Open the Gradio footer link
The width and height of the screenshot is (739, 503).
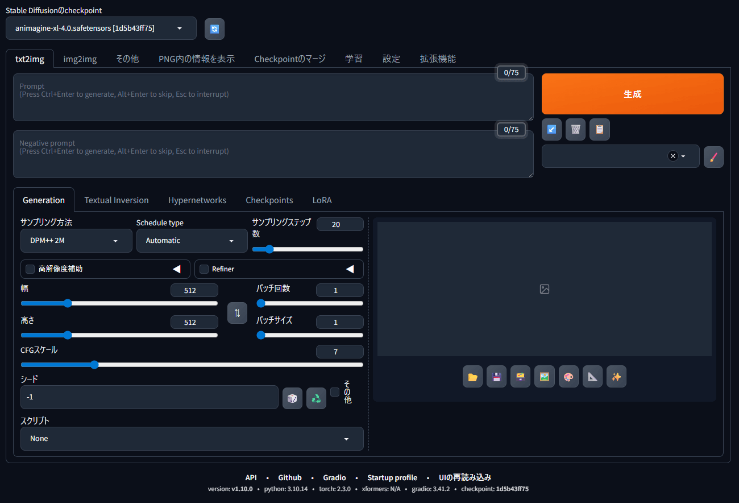point(335,477)
